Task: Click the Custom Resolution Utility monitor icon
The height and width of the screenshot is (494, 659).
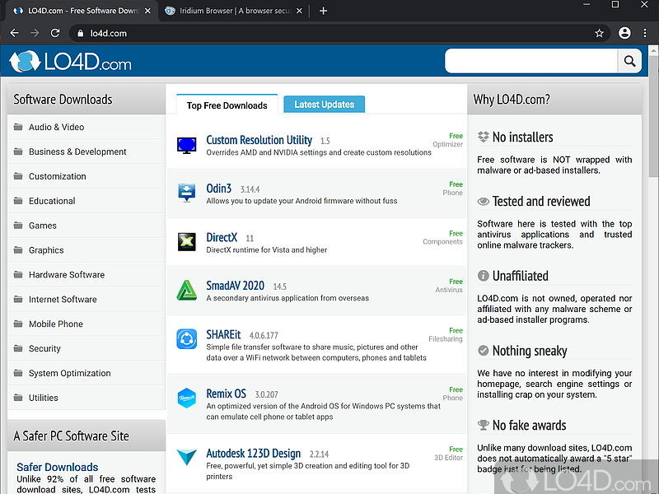Action: [x=187, y=146]
